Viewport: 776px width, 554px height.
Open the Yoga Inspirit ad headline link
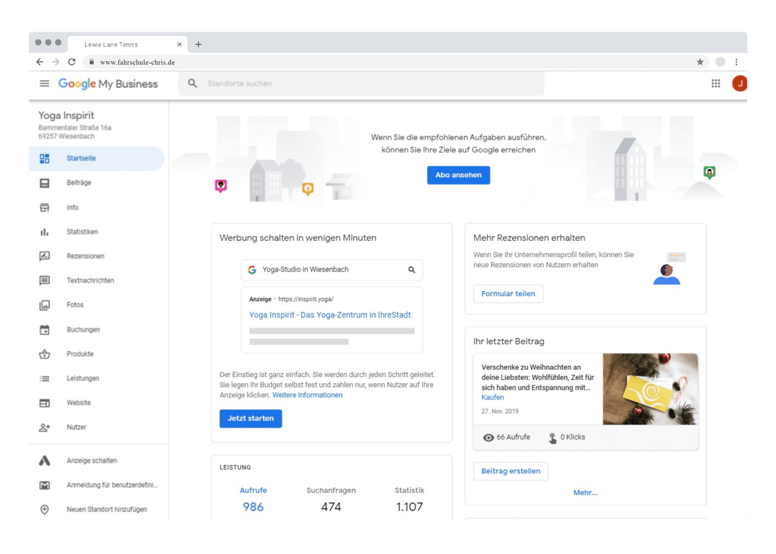point(330,315)
